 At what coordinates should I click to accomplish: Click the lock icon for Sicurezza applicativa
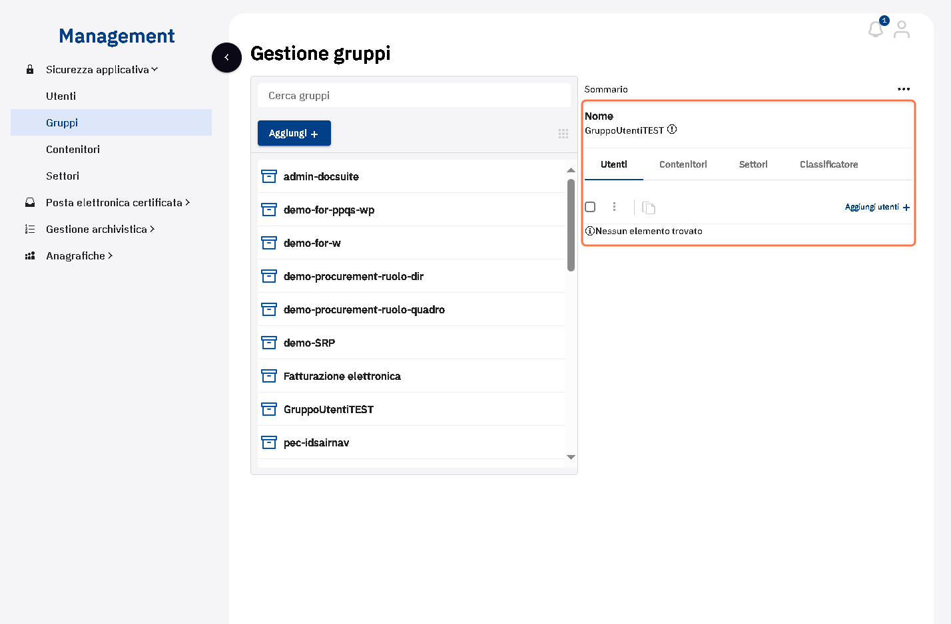(30, 69)
